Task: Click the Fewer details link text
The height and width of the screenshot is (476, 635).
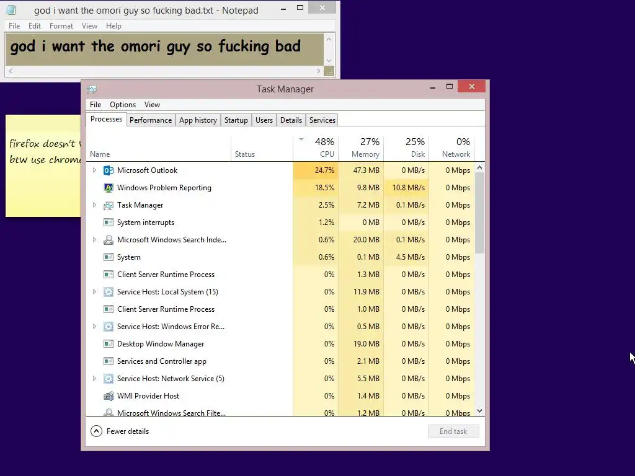Action: point(128,431)
